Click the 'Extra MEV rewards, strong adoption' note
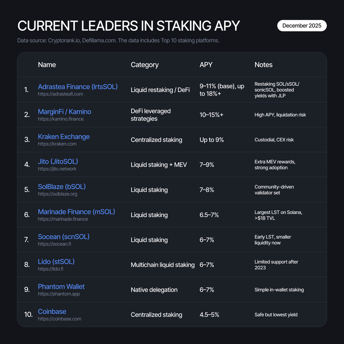Screen dimensions: 344x344 [x=275, y=165]
